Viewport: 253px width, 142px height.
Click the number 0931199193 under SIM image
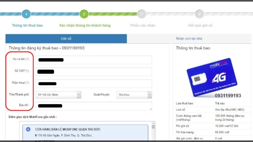click(228, 96)
